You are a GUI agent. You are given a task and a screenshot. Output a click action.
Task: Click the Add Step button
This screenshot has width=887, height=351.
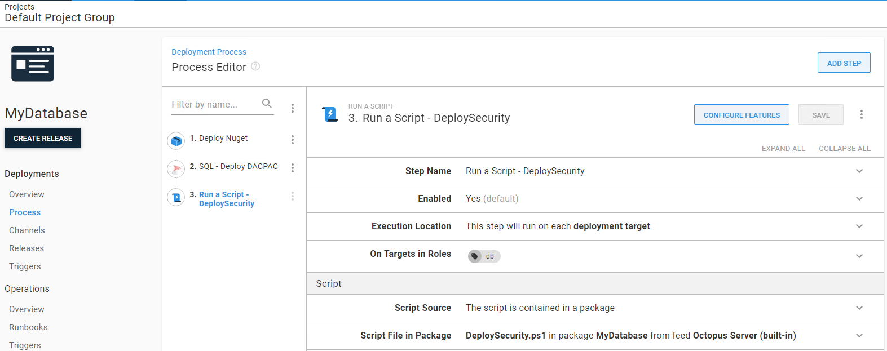(x=844, y=63)
